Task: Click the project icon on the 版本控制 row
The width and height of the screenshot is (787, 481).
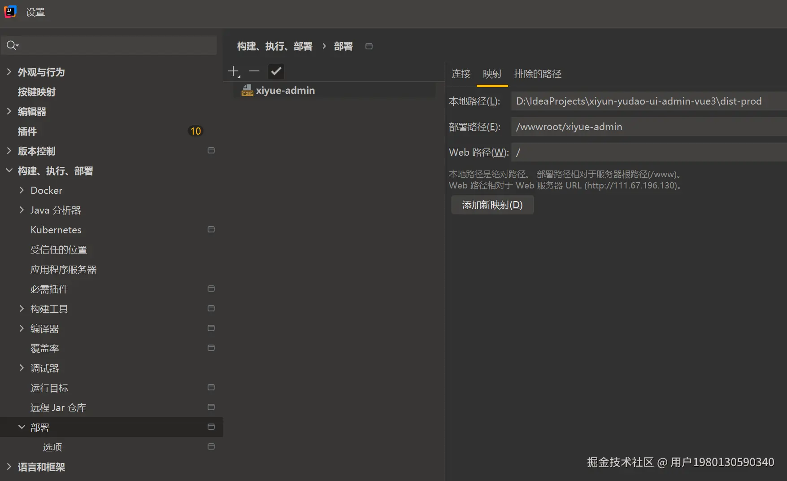Action: point(211,150)
